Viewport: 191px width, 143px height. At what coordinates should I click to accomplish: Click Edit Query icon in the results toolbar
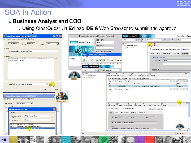(x=116, y=74)
